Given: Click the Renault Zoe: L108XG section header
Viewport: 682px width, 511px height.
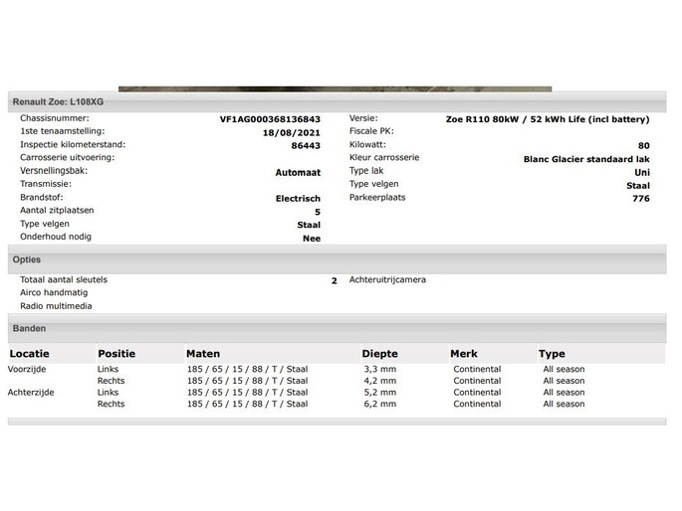Looking at the screenshot, I should tap(338, 102).
